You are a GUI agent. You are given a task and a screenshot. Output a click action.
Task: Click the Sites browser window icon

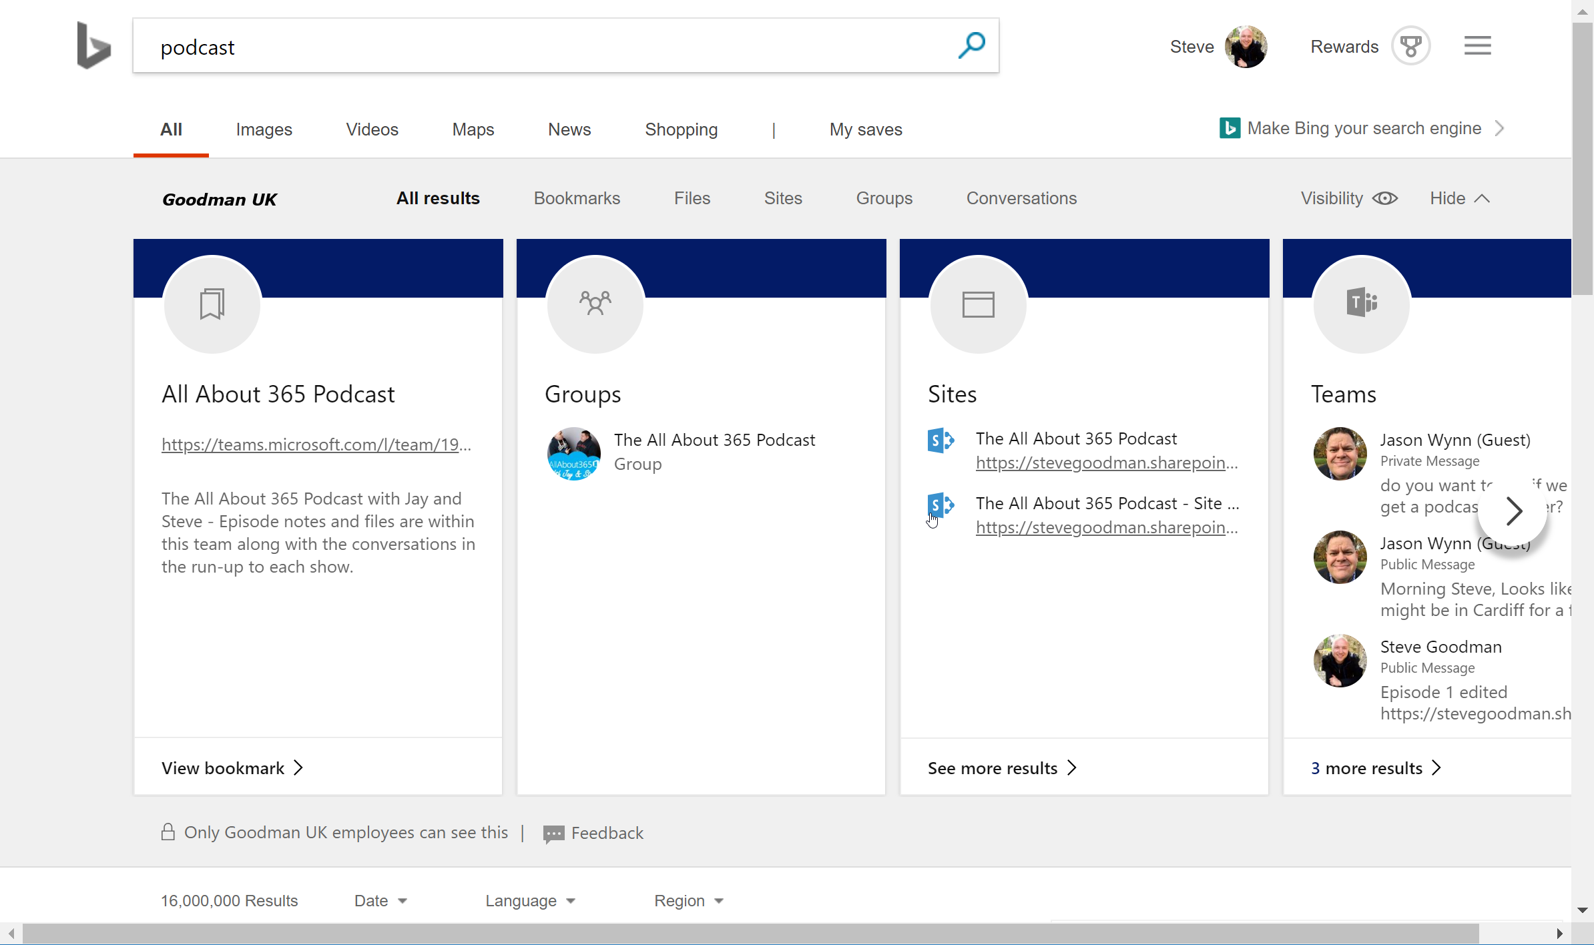pos(977,305)
